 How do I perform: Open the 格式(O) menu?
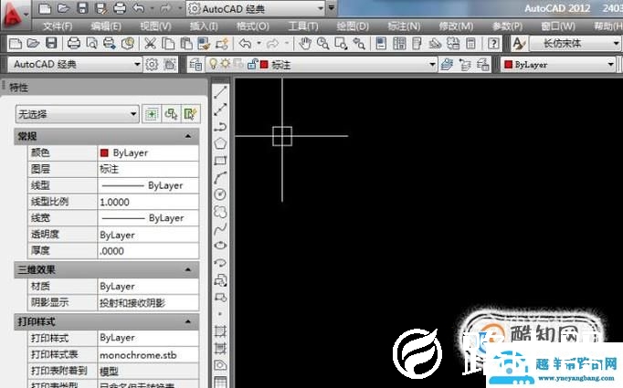[252, 26]
